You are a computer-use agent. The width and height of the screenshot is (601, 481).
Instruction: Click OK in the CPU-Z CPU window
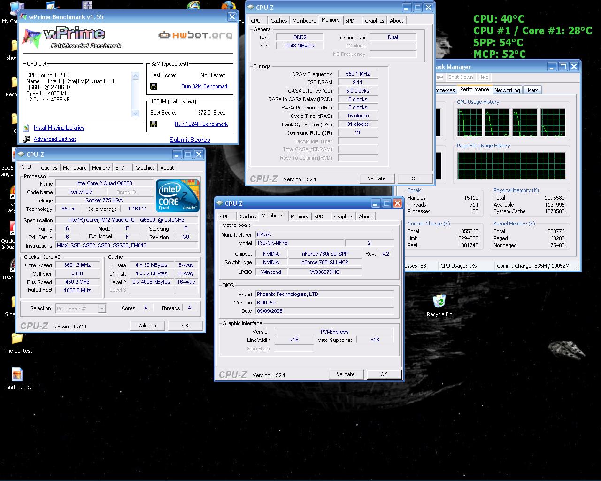pyautogui.click(x=185, y=326)
